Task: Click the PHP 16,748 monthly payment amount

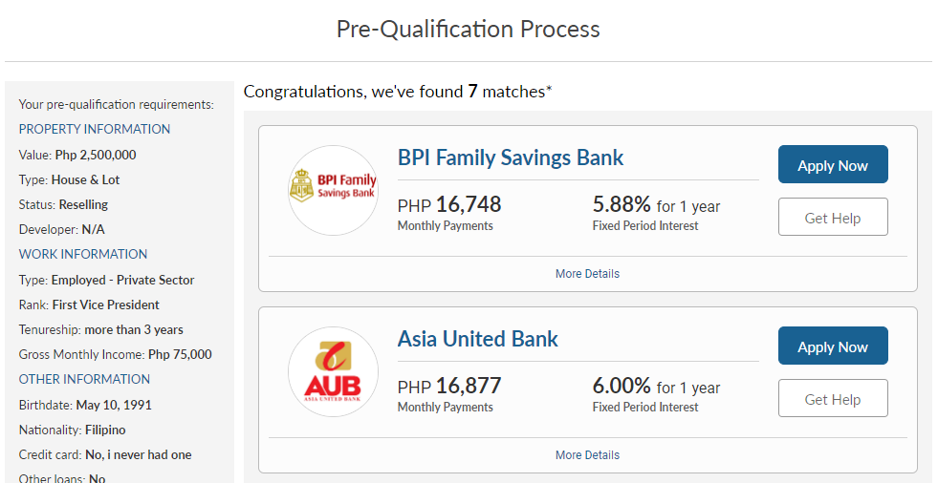Action: click(449, 205)
